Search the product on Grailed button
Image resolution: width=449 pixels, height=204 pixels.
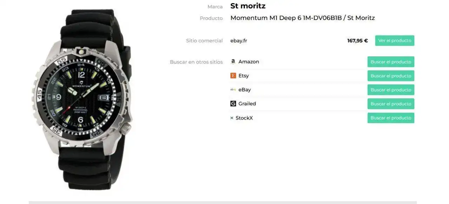coord(391,104)
